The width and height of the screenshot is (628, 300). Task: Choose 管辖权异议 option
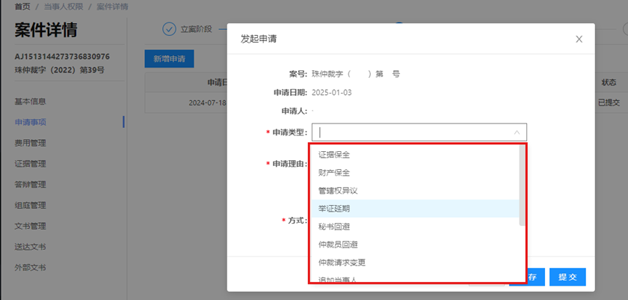click(x=416, y=191)
